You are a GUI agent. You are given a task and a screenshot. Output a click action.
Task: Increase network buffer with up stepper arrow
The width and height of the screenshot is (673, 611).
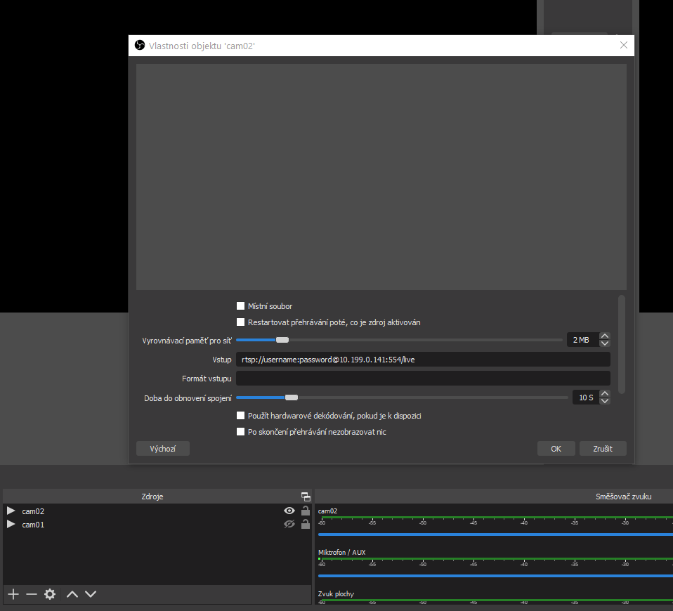click(x=606, y=336)
